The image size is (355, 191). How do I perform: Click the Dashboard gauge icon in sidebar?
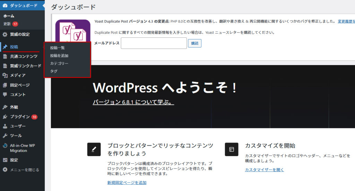[x=5, y=6]
